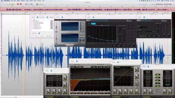Click Play in the effect stack window

[36, 36]
